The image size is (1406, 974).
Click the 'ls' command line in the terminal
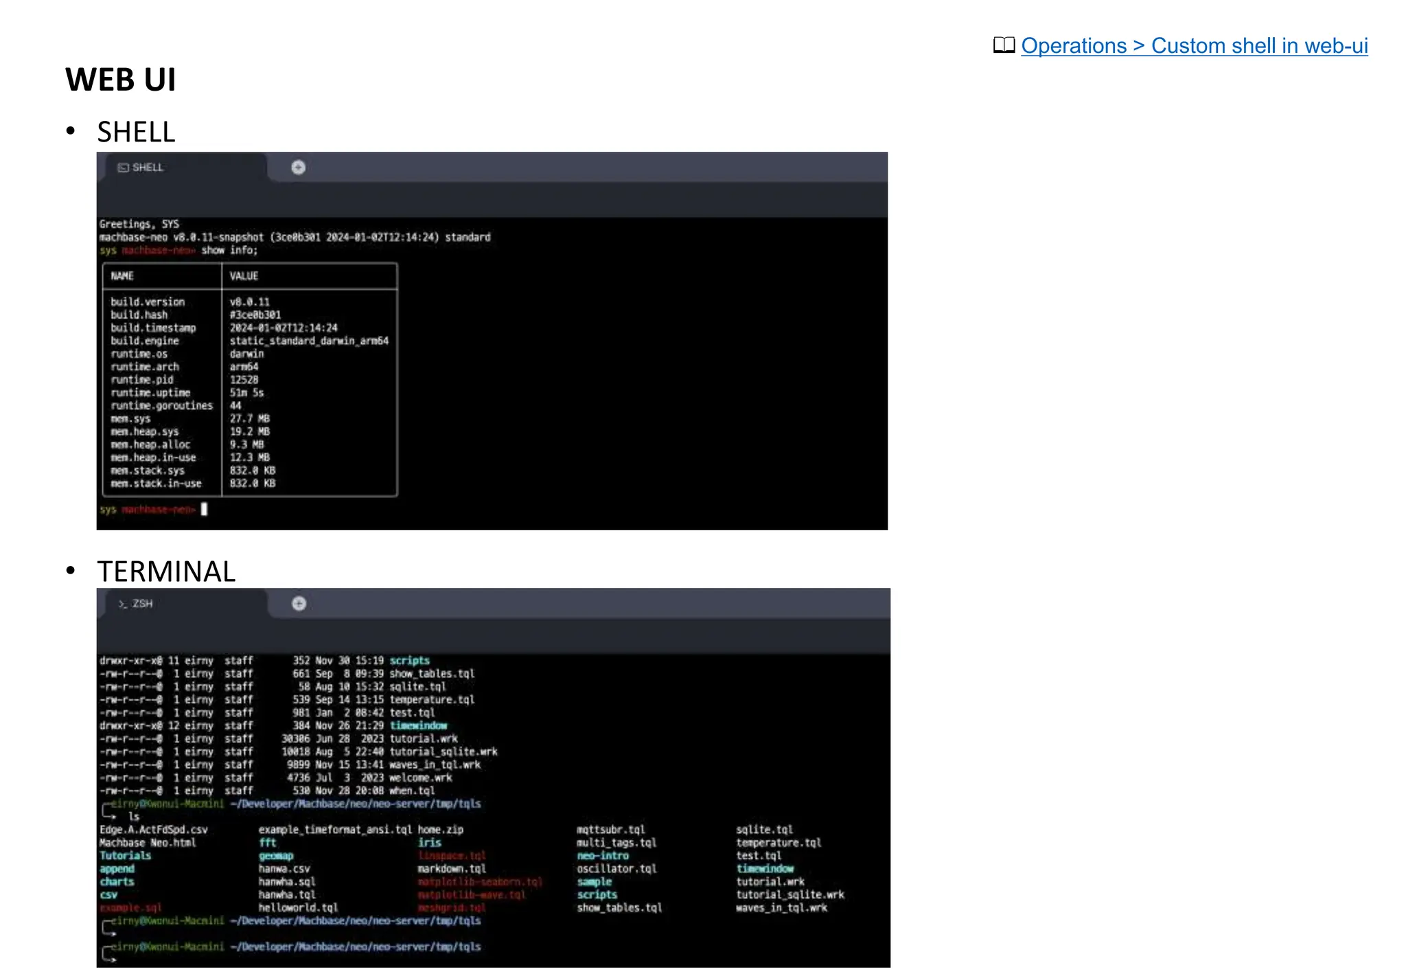pyautogui.click(x=133, y=816)
